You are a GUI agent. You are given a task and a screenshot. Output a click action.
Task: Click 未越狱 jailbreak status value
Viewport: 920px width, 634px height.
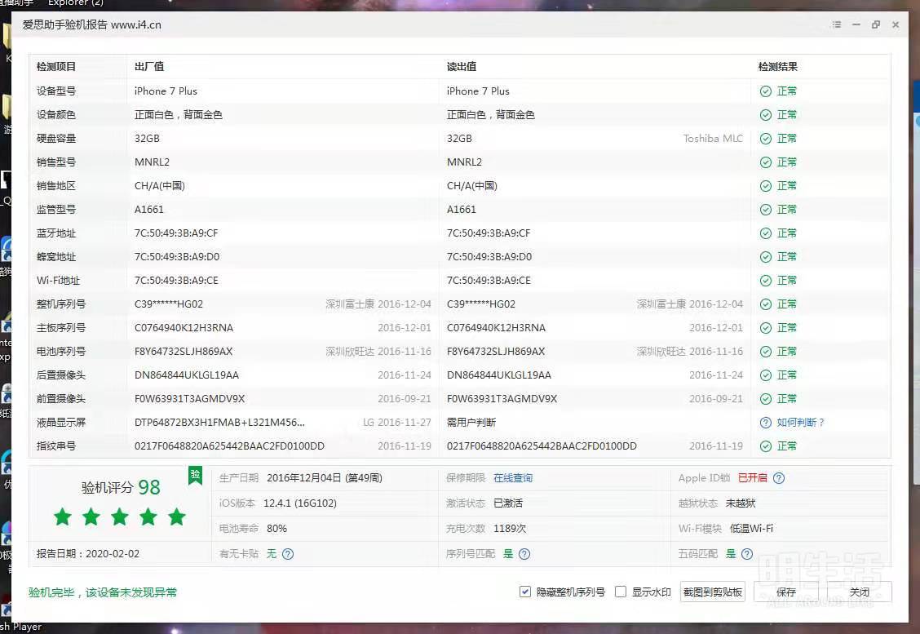point(741,503)
